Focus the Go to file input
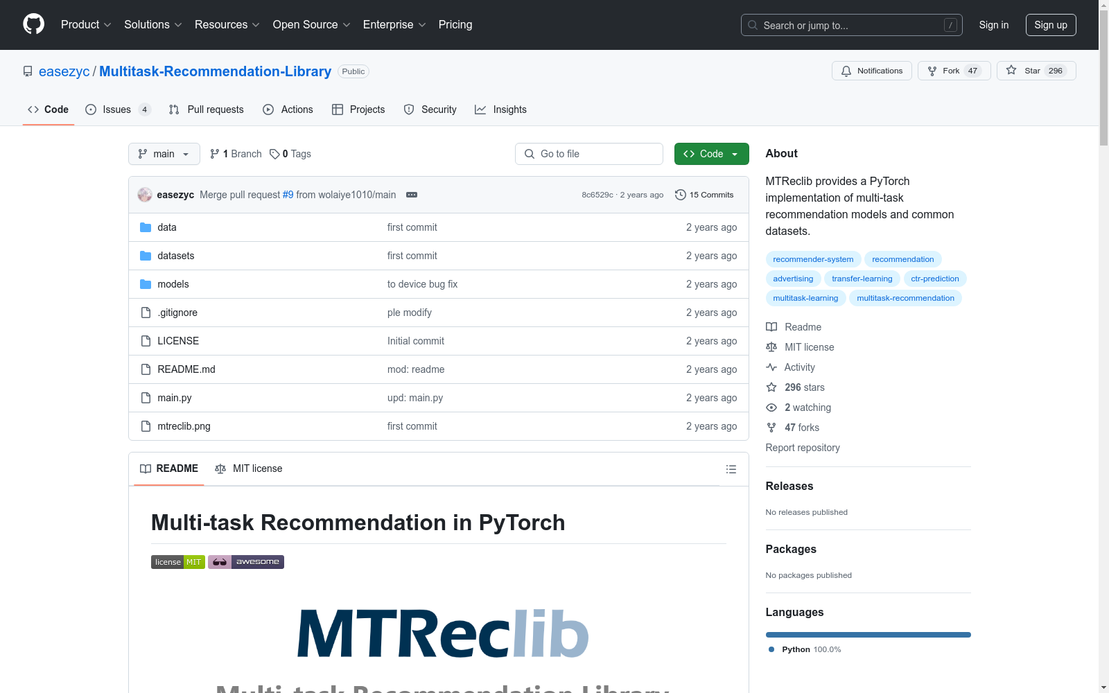The width and height of the screenshot is (1109, 693). click(589, 154)
